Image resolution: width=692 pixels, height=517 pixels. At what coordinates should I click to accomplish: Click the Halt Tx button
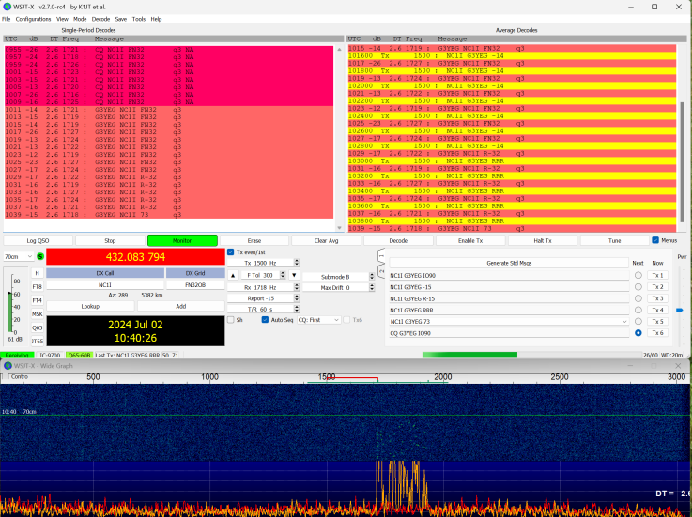click(543, 240)
